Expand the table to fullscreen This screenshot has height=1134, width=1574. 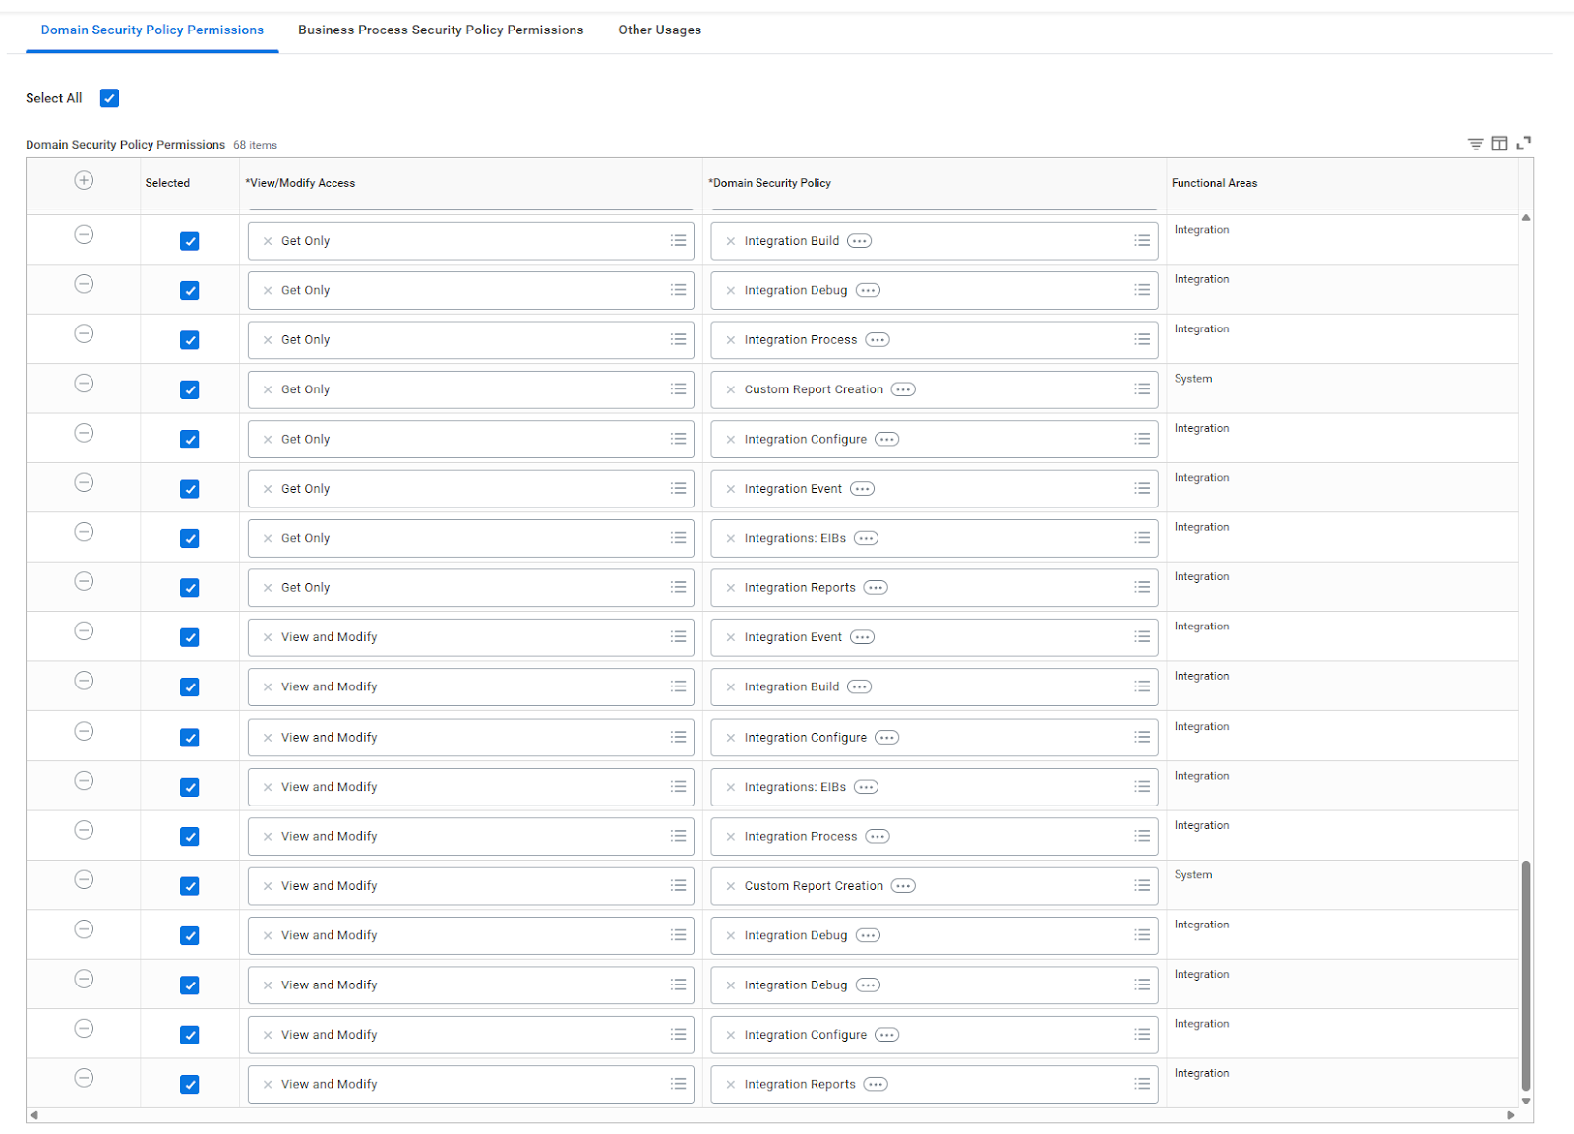(1524, 144)
